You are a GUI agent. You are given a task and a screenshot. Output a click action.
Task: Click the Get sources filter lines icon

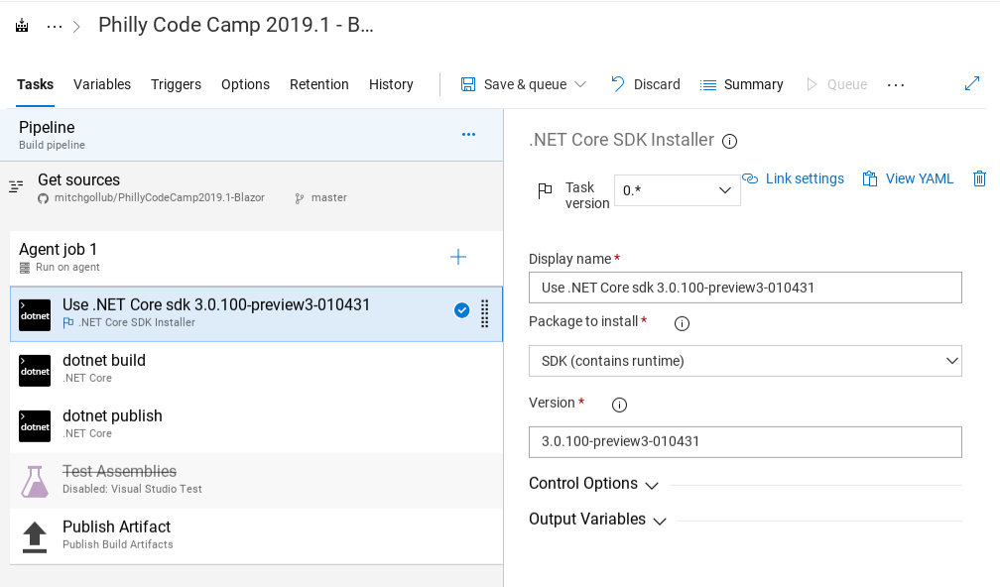tap(16, 186)
